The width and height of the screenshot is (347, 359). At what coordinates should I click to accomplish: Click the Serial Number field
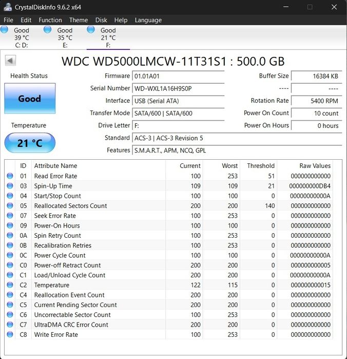coord(178,89)
